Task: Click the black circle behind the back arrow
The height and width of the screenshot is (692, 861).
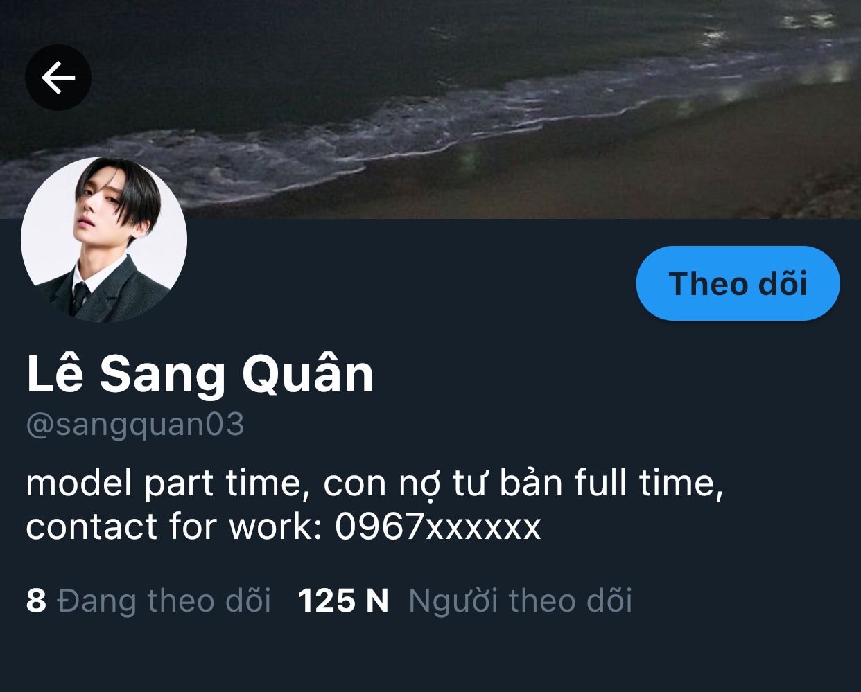Action: click(58, 78)
